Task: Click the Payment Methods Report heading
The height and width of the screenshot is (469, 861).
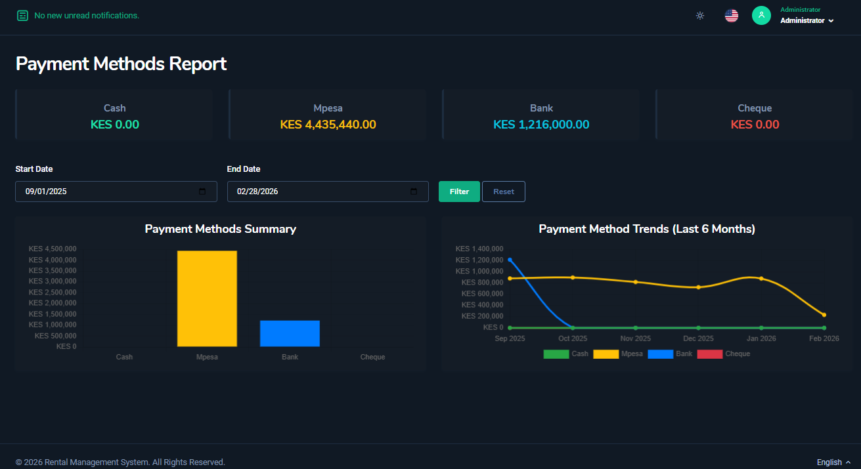Action: tap(121, 64)
